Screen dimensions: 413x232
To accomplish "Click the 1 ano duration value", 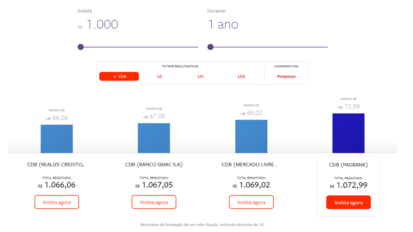I will [223, 25].
